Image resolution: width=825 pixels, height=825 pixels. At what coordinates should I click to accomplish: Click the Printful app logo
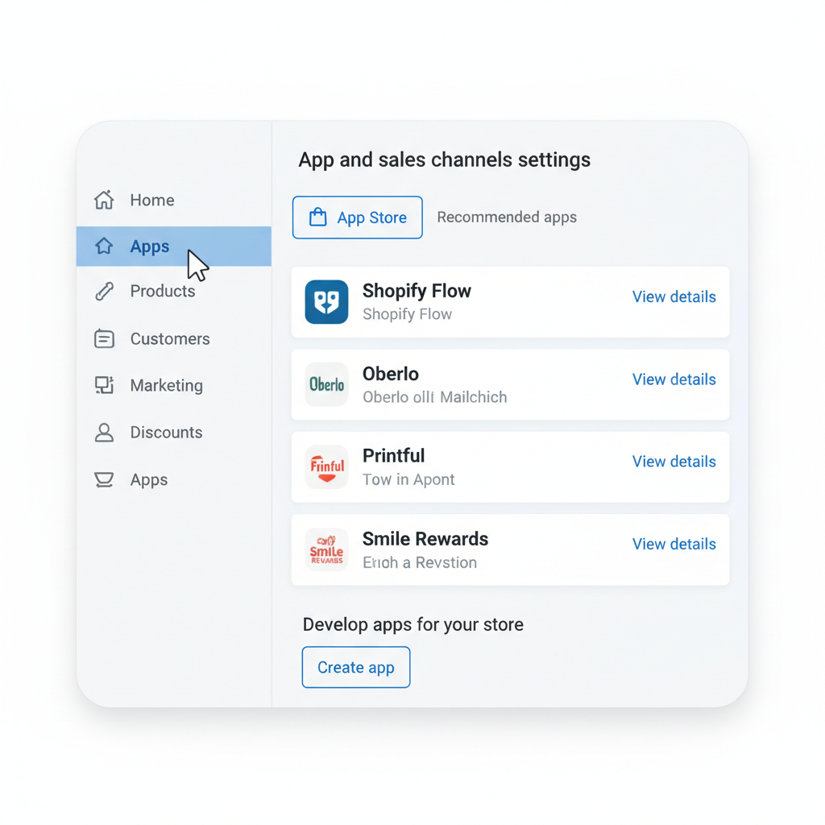coord(326,466)
